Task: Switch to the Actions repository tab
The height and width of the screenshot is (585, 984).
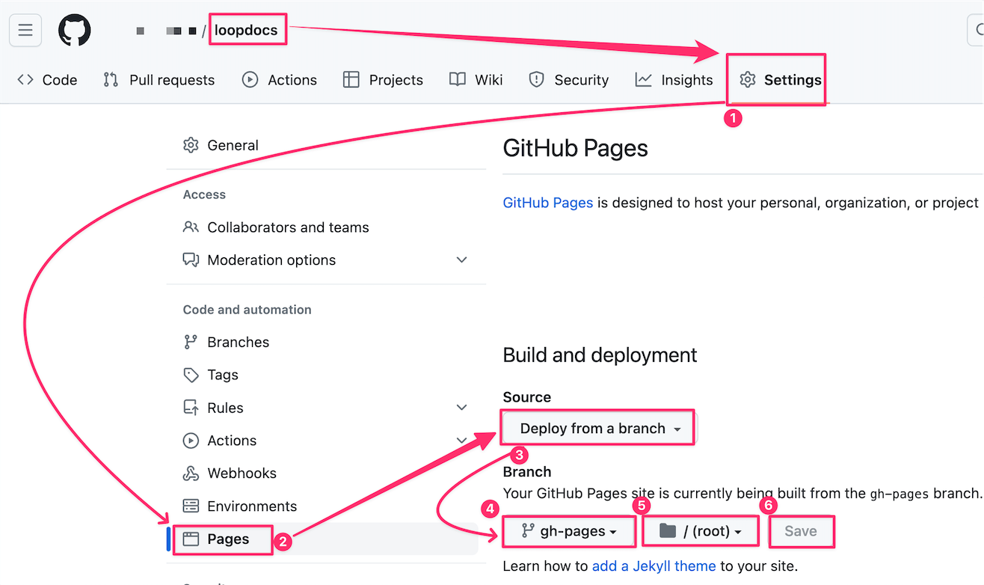Action: 280,80
